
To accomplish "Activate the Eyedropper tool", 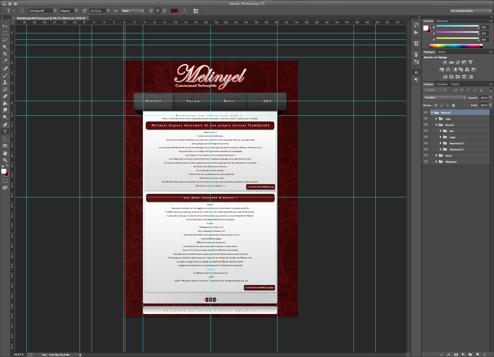I will click(5, 61).
